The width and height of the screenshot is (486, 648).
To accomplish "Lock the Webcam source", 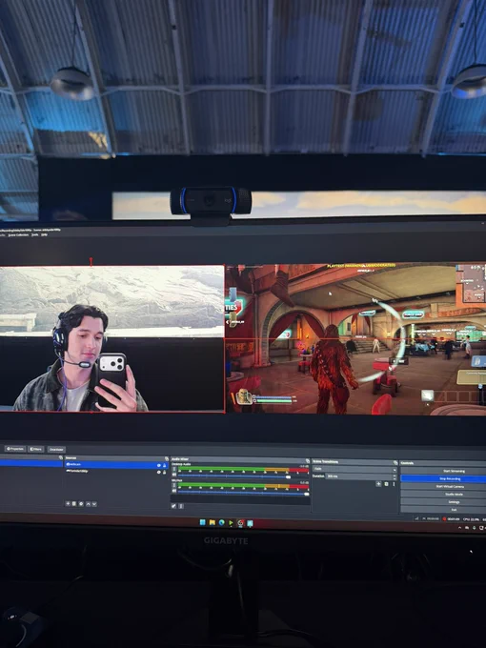I will (x=165, y=465).
